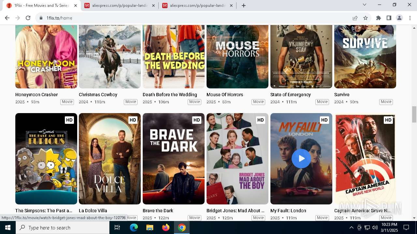Close the second aliexpress tab

point(231,6)
